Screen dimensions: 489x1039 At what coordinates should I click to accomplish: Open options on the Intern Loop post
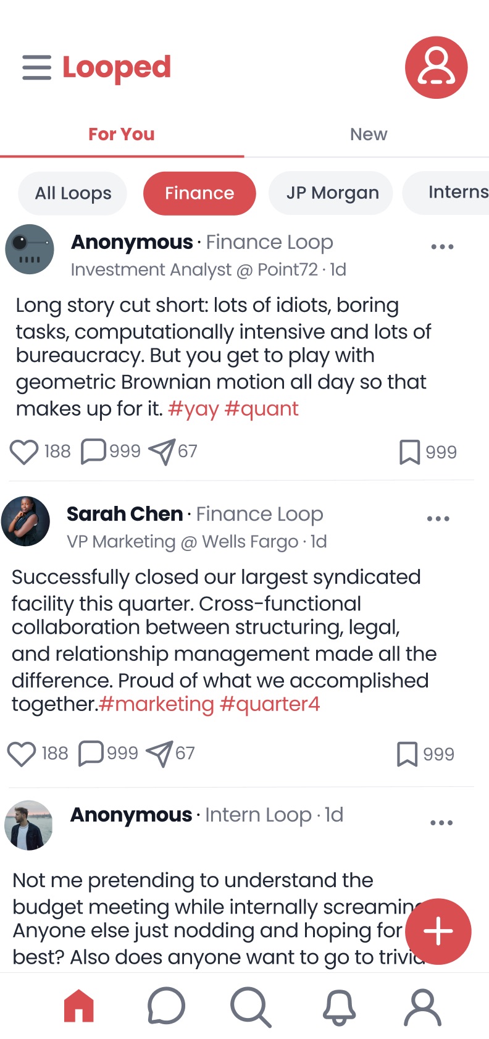tap(441, 822)
